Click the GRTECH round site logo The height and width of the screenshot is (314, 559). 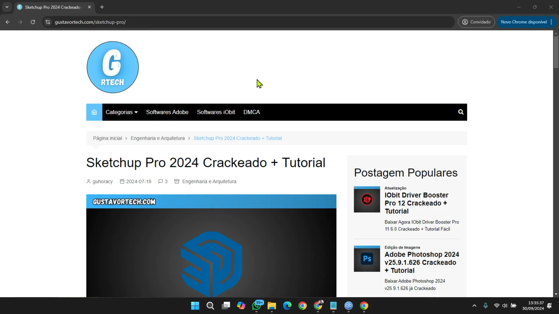click(x=113, y=67)
